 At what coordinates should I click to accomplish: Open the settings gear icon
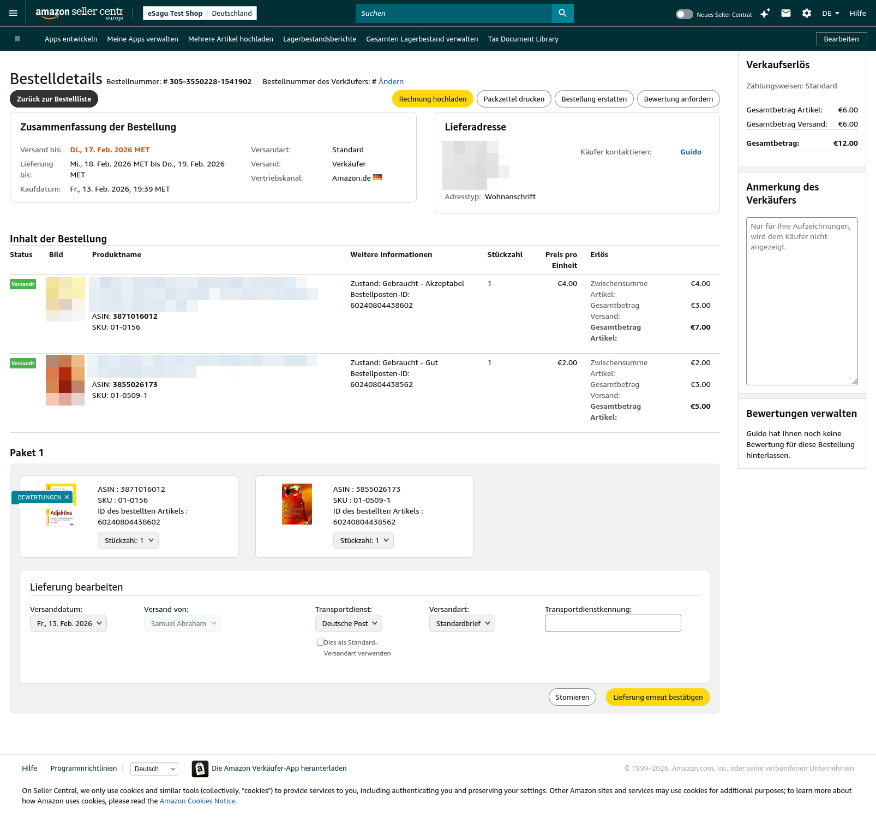click(806, 13)
